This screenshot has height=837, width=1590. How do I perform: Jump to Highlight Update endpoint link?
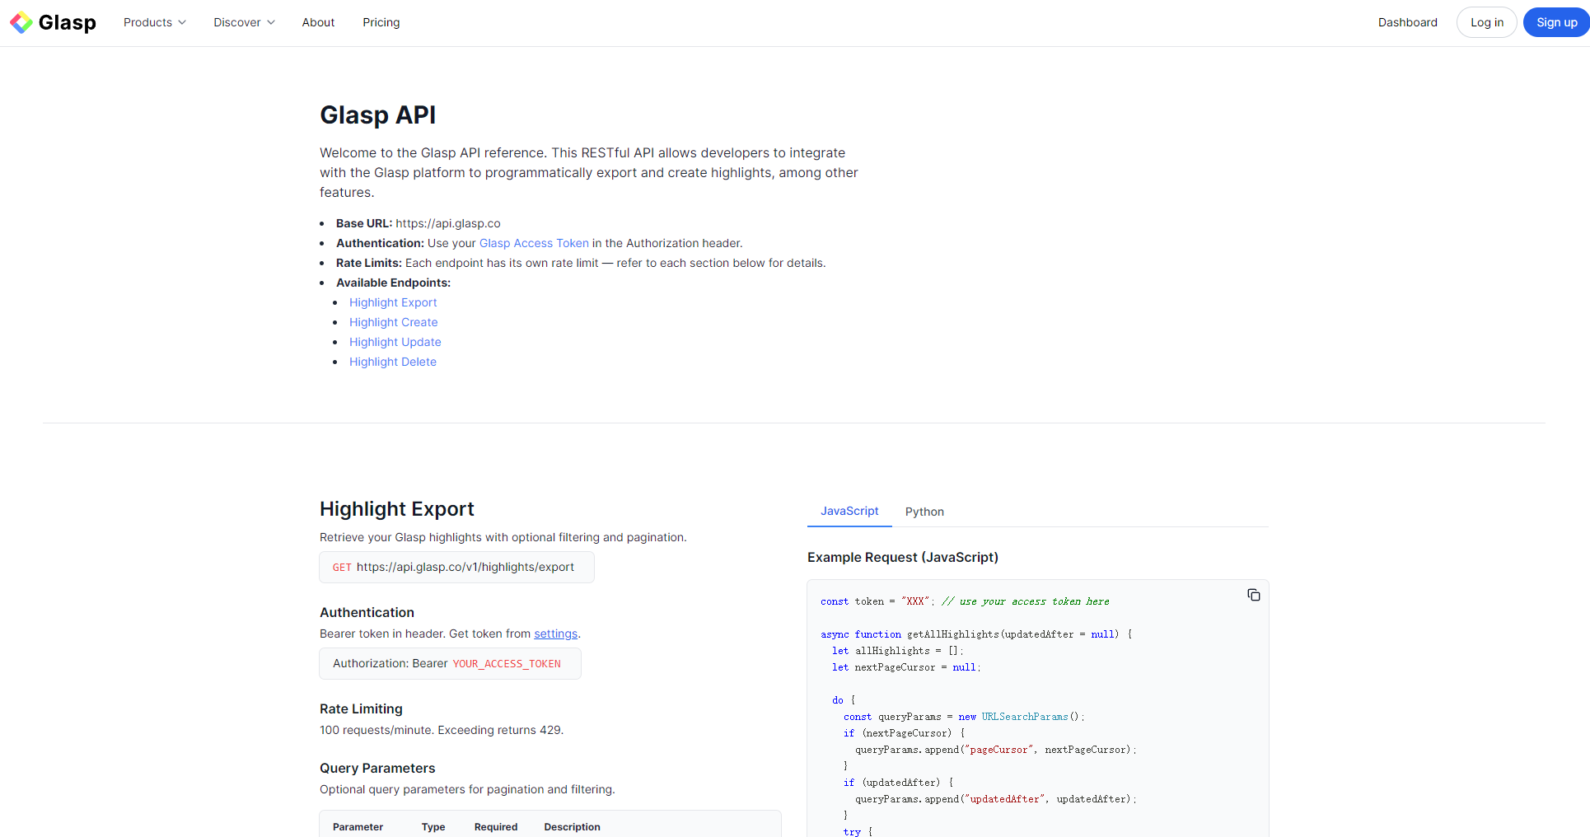(395, 342)
